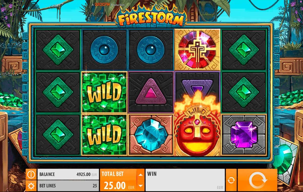The width and height of the screenshot is (303, 192).
Task: Click the Firestorm game logo
Action: pos(151,18)
